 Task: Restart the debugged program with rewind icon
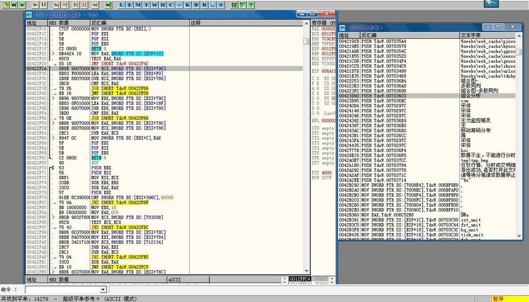coord(13,5)
